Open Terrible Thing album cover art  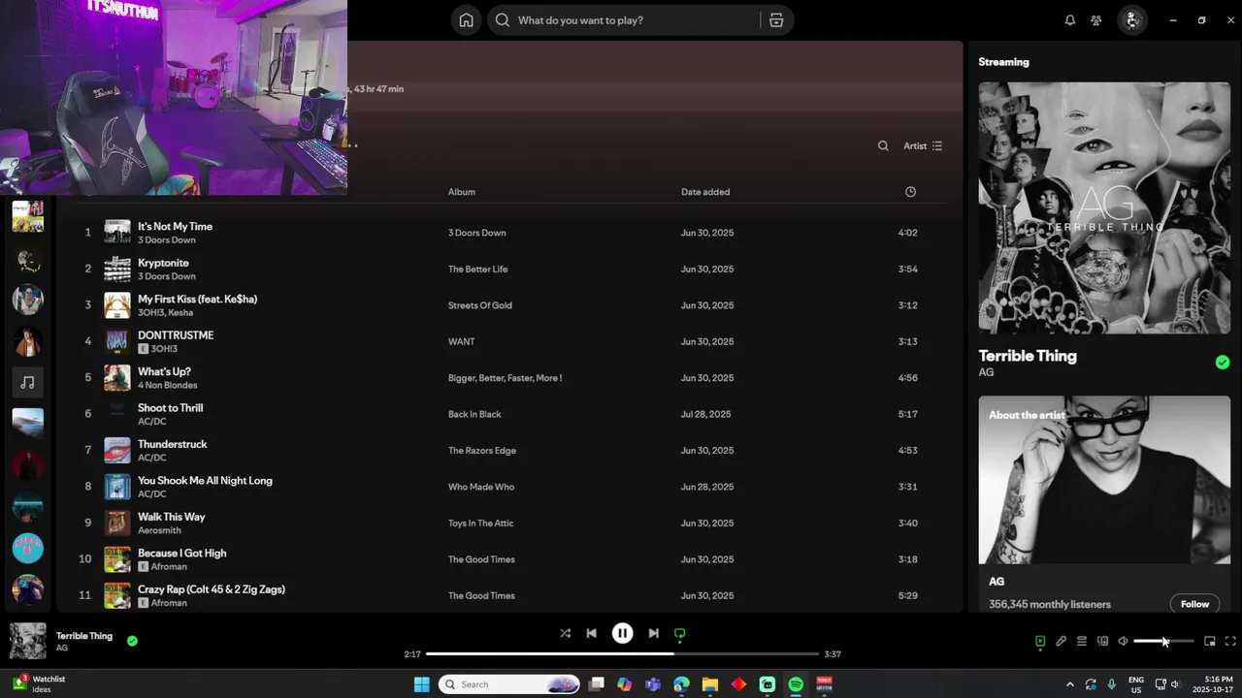1104,207
